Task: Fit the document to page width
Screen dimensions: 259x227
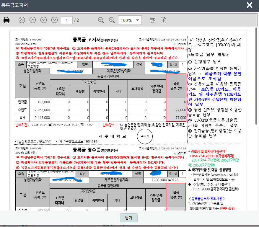Action: [152, 20]
